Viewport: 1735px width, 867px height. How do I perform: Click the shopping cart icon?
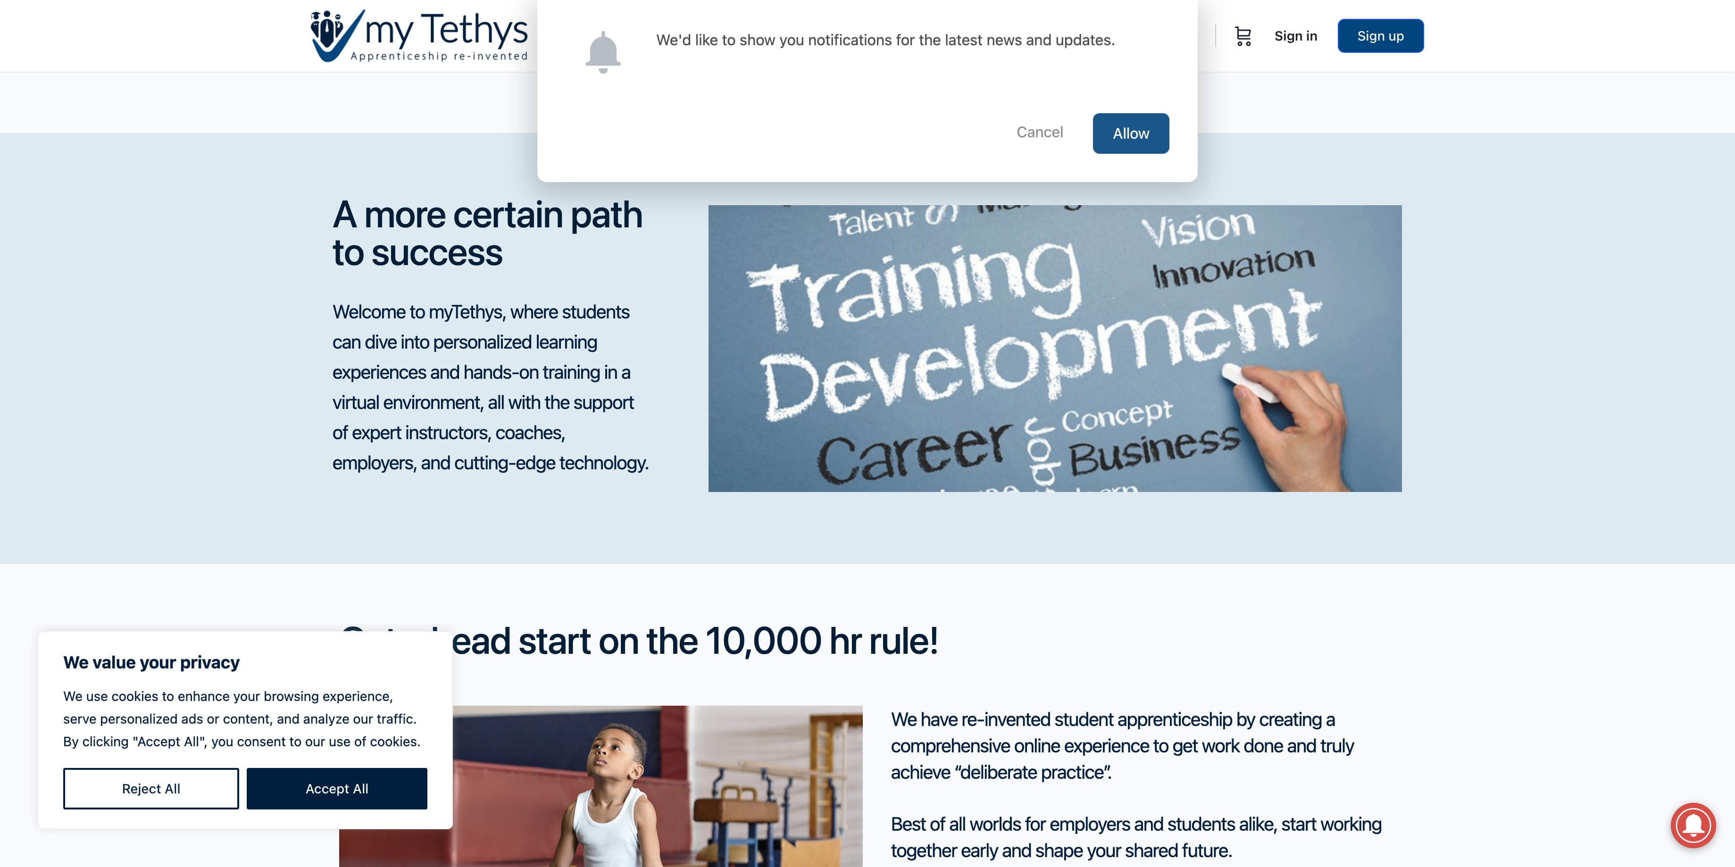point(1243,35)
